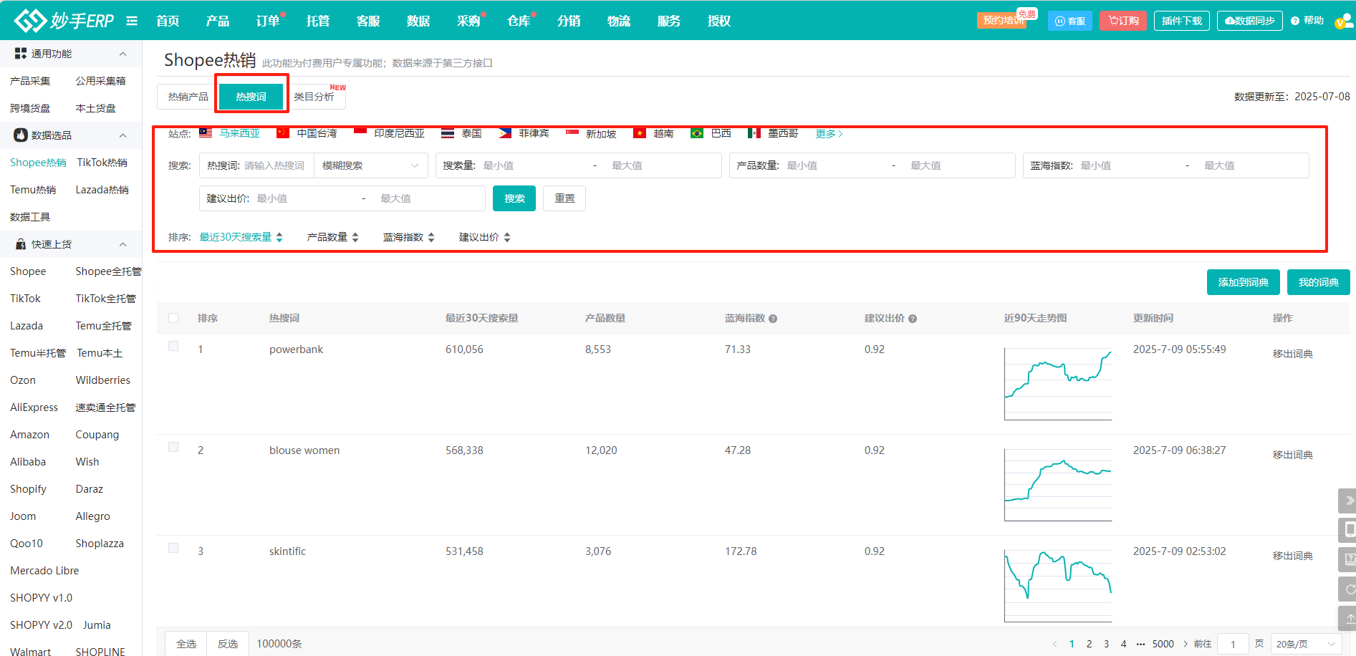Sort by 蓝海指数
This screenshot has height=656, width=1356.
coord(409,237)
